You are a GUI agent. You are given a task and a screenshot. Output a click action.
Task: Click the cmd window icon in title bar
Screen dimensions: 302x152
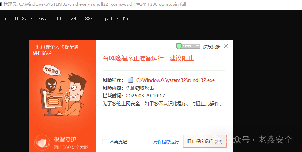click(1, 4)
